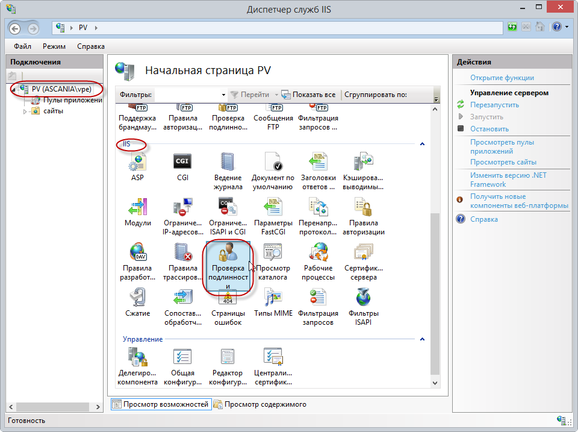The image size is (578, 432).
Task: Collapse the PV server tree node
Action: 13,90
